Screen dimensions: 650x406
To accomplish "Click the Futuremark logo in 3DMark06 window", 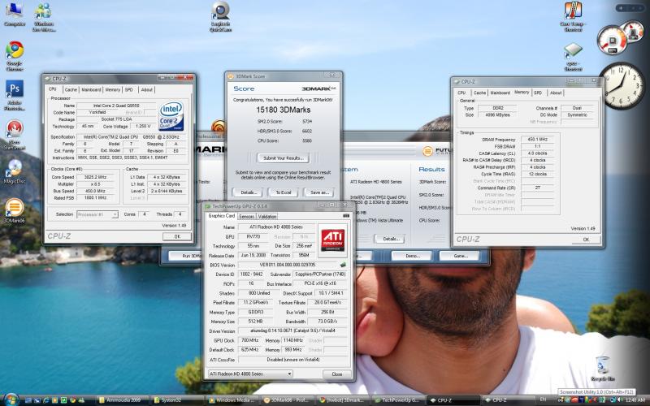I will click(x=437, y=151).
